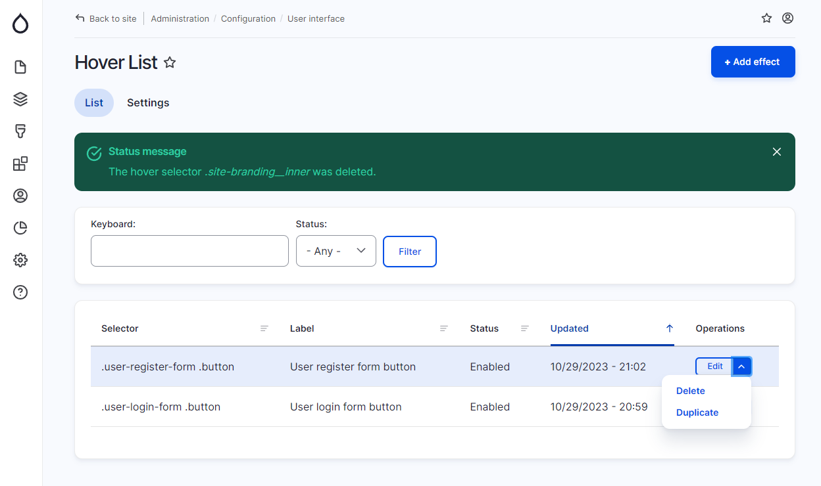This screenshot has width=821, height=486.
Task: Click into the Keyboard filter text field
Action: [189, 251]
